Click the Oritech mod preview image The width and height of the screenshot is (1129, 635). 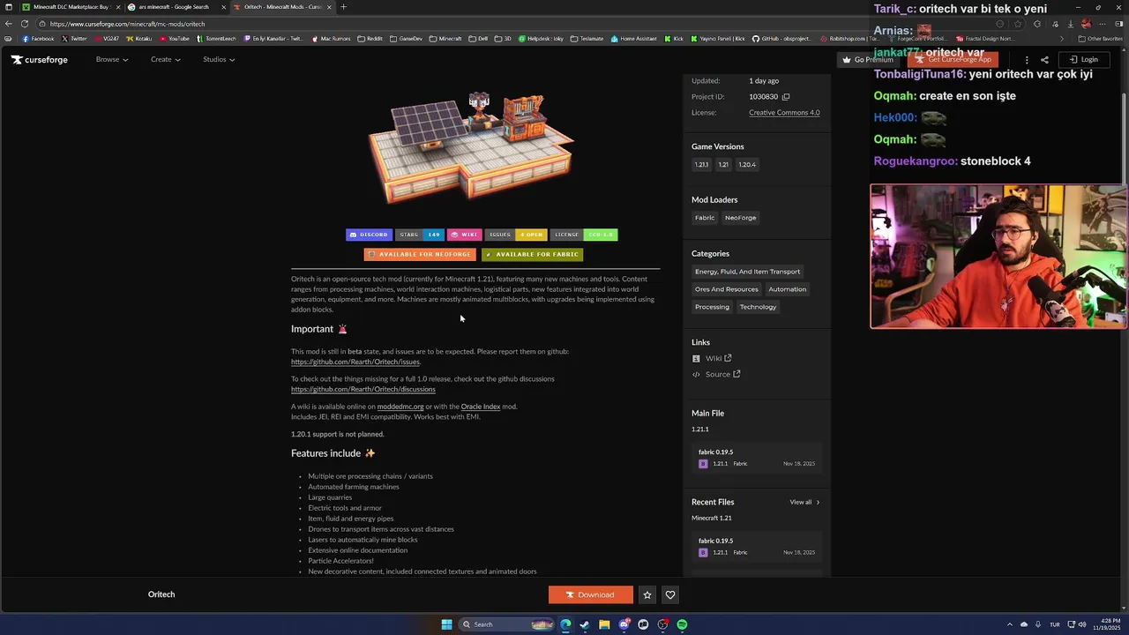tap(472, 146)
